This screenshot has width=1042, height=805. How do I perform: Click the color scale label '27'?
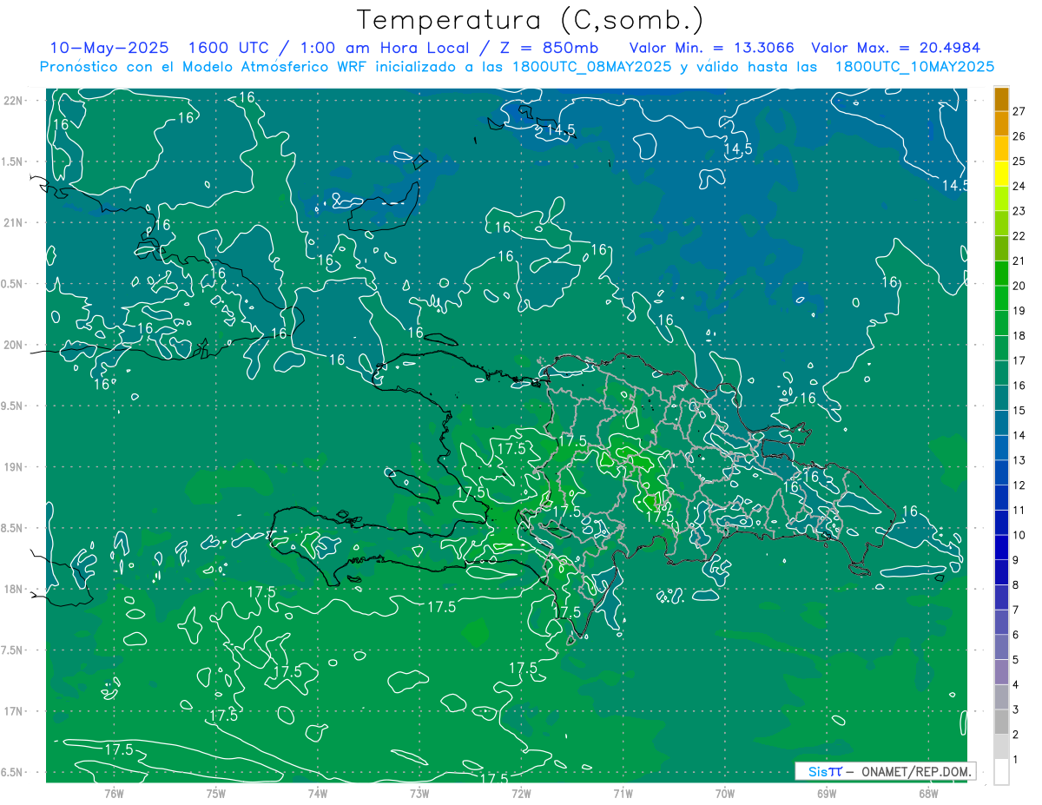coord(1019,111)
